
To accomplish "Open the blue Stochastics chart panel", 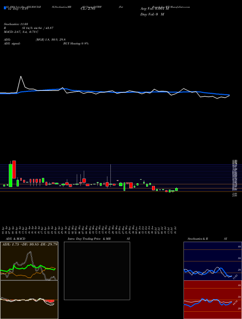I will point(212,261).
